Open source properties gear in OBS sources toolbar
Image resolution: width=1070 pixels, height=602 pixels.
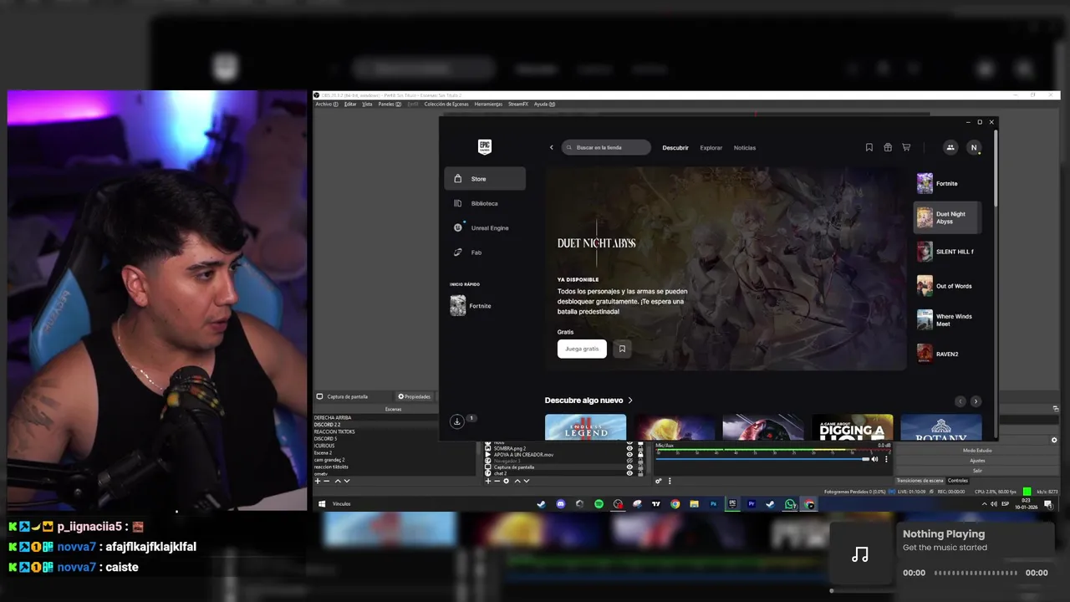click(507, 481)
